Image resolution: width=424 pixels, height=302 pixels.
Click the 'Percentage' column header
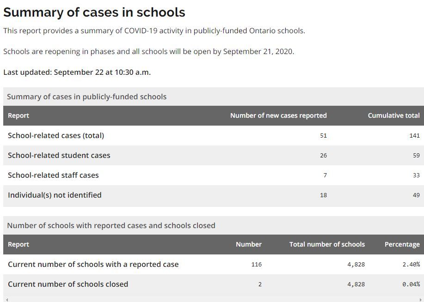click(x=402, y=244)
